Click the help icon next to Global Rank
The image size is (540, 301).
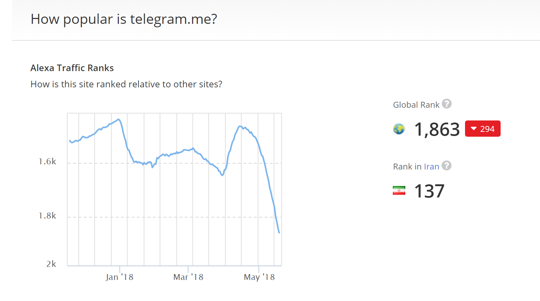click(447, 104)
